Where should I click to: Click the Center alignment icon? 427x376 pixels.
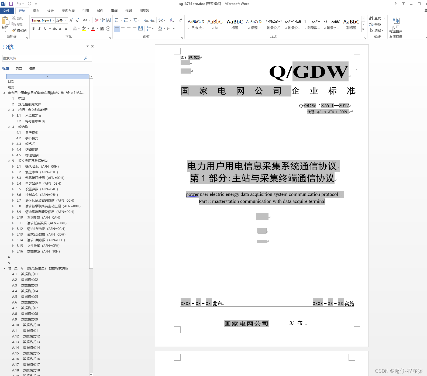(123, 29)
